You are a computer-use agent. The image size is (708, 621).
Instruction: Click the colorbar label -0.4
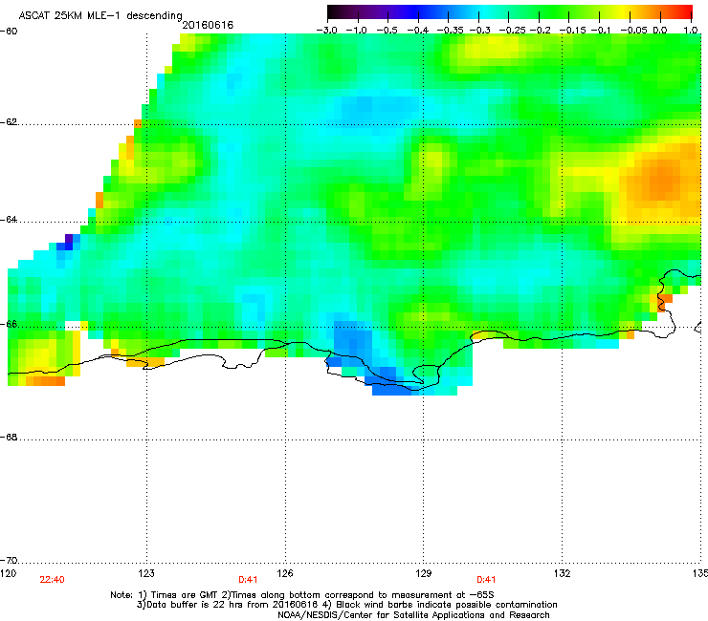pyautogui.click(x=418, y=31)
